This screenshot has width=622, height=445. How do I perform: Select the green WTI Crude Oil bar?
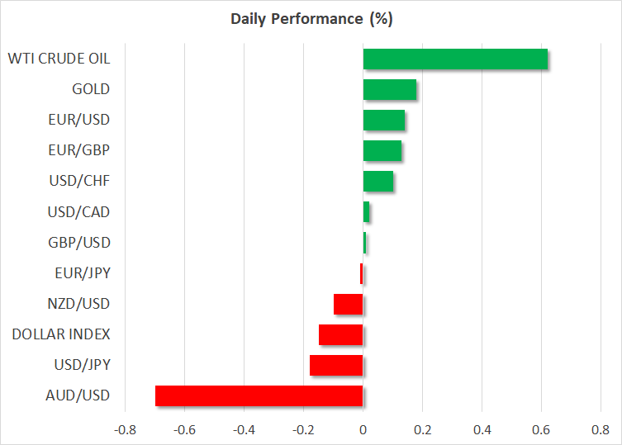(x=455, y=59)
